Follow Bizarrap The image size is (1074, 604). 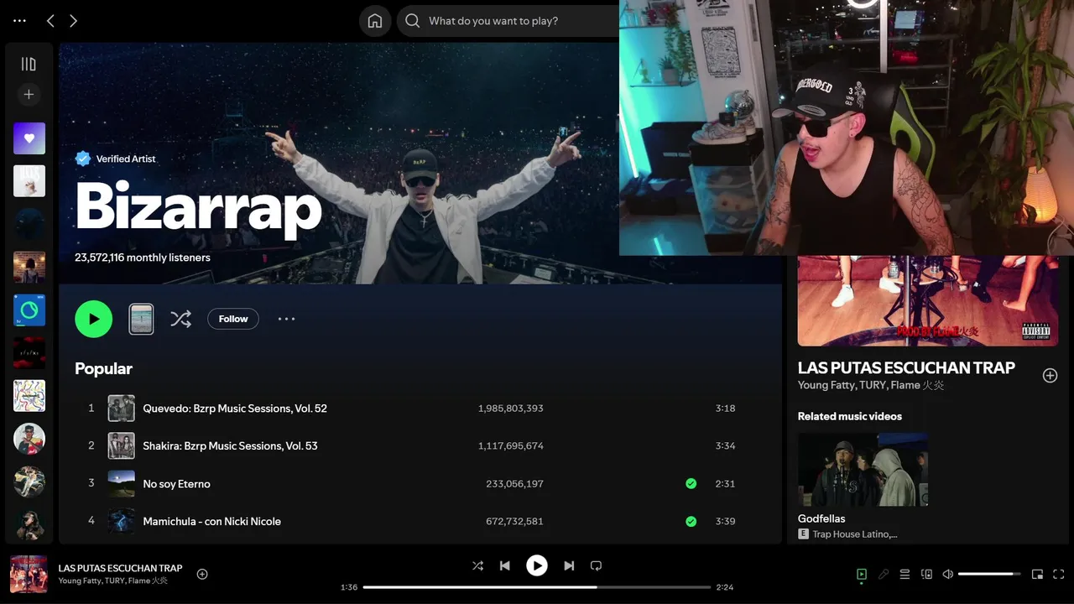pyautogui.click(x=233, y=319)
